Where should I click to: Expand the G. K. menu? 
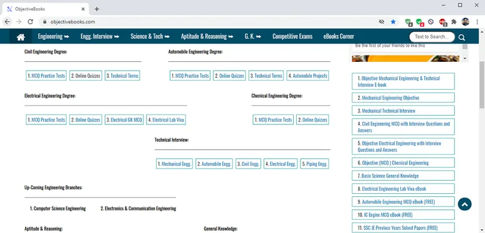coord(253,37)
